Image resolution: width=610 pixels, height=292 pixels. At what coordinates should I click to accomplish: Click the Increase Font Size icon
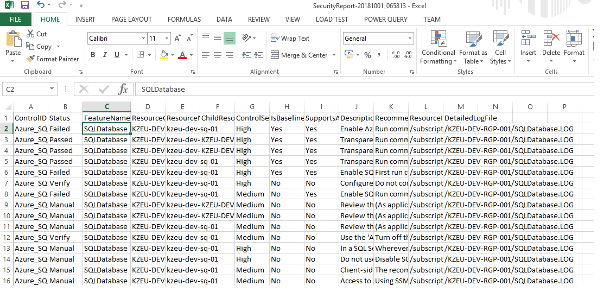point(177,38)
